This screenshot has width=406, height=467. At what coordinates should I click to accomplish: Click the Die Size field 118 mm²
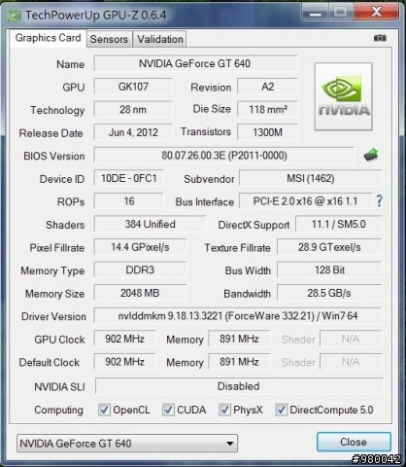coord(267,109)
